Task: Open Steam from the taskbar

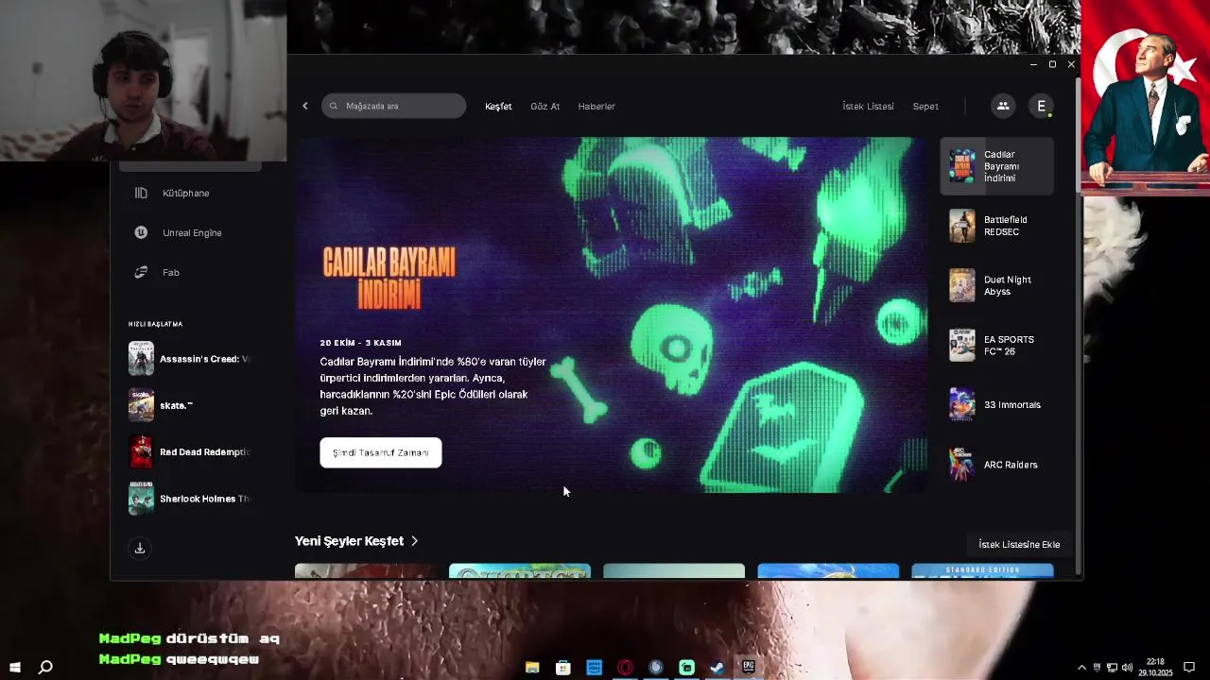Action: click(717, 668)
